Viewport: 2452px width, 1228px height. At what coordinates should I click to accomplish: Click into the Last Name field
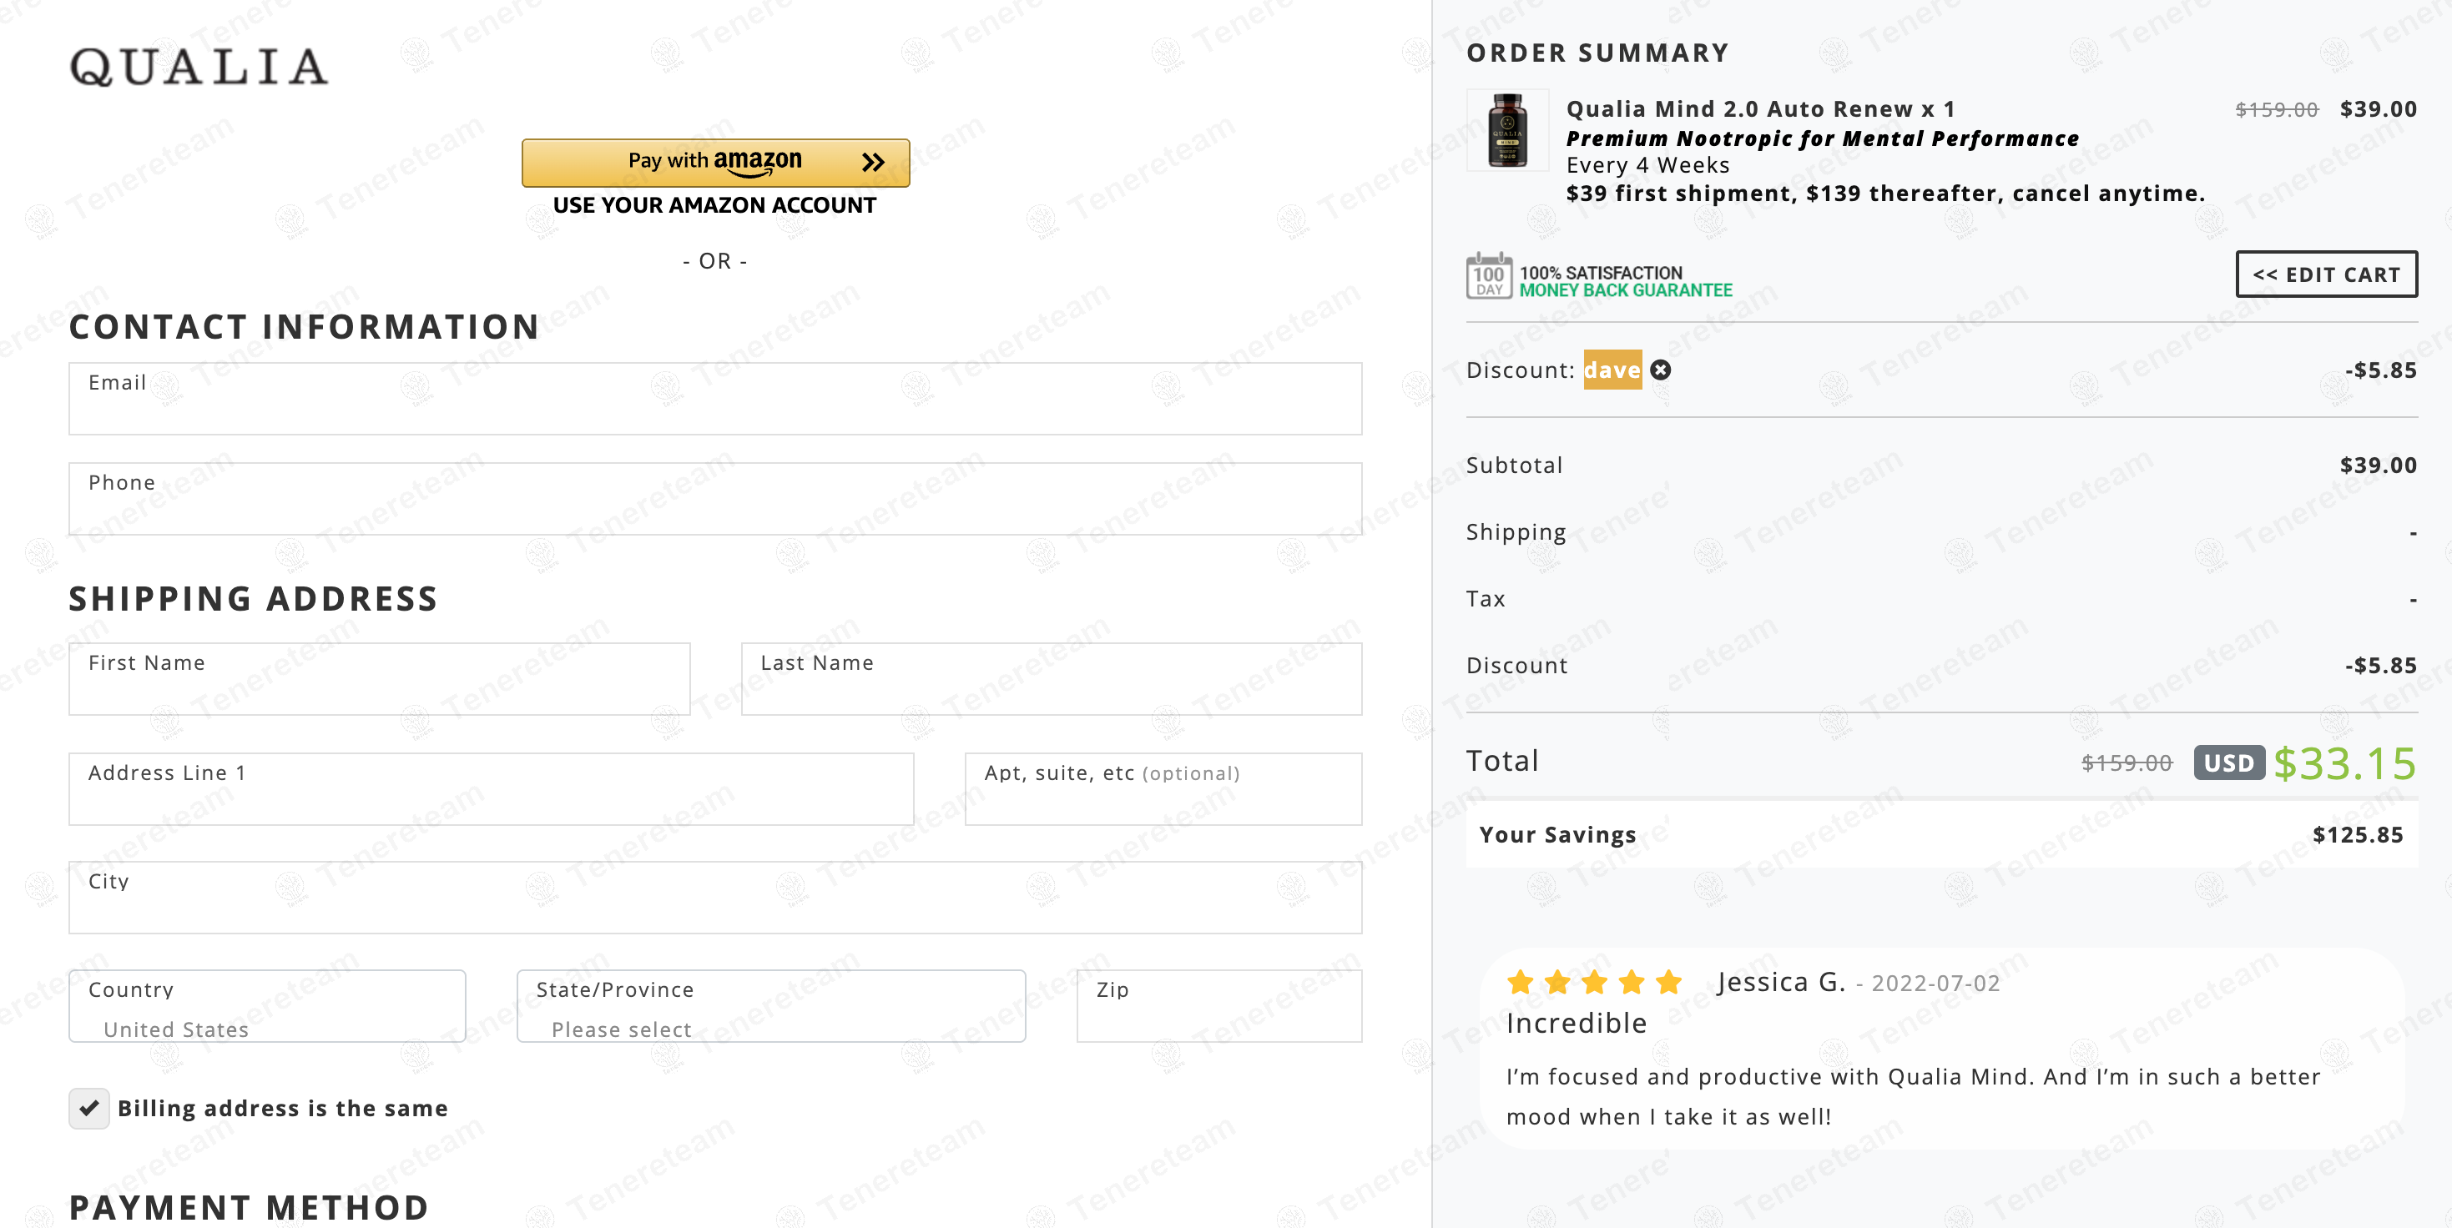(x=1052, y=679)
